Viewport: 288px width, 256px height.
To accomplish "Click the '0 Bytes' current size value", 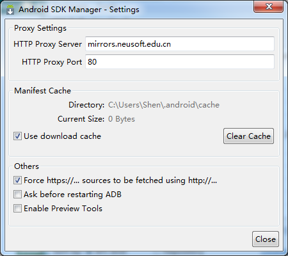I will pyautogui.click(x=122, y=119).
